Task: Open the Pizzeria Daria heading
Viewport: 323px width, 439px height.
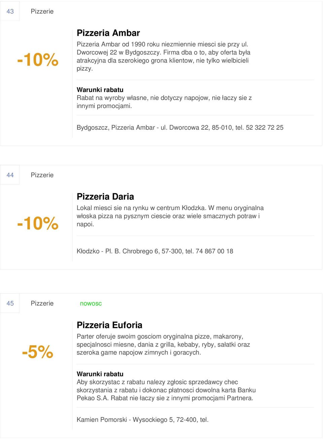Action: coord(105,197)
